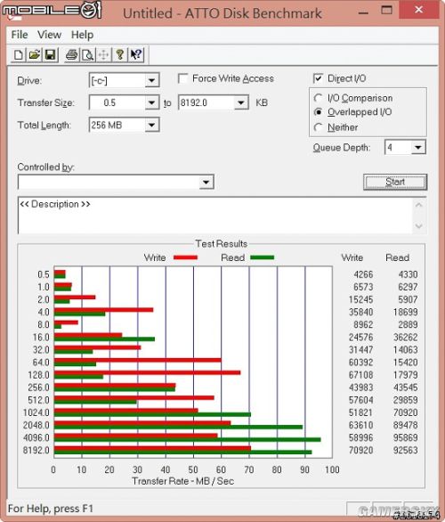The image size is (445, 522).
Task: Expand the Drive dropdown list
Action: pos(151,80)
